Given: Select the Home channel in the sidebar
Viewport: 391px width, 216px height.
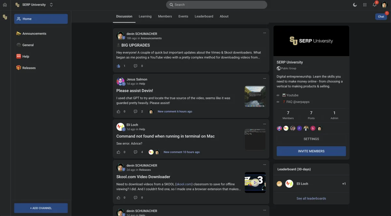Looking at the screenshot, I should pos(41,19).
